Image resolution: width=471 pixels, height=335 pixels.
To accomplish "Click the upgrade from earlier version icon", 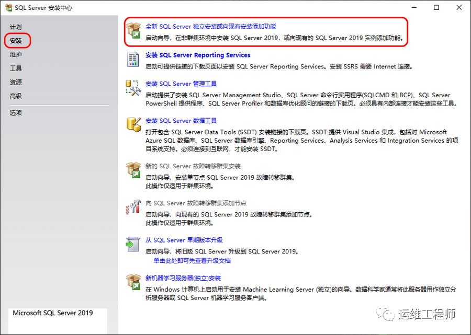I will (x=133, y=244).
